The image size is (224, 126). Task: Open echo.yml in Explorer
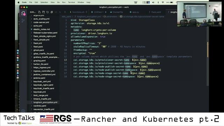coord(38,26)
